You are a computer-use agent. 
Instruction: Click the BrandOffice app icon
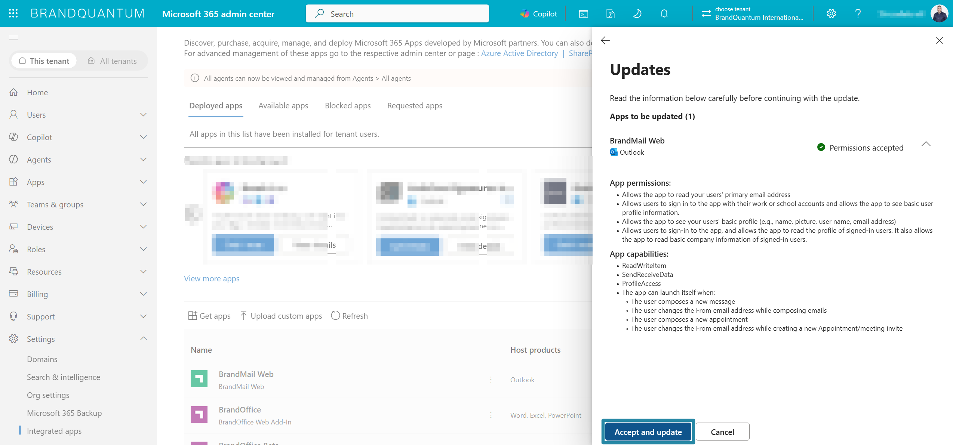pyautogui.click(x=199, y=414)
